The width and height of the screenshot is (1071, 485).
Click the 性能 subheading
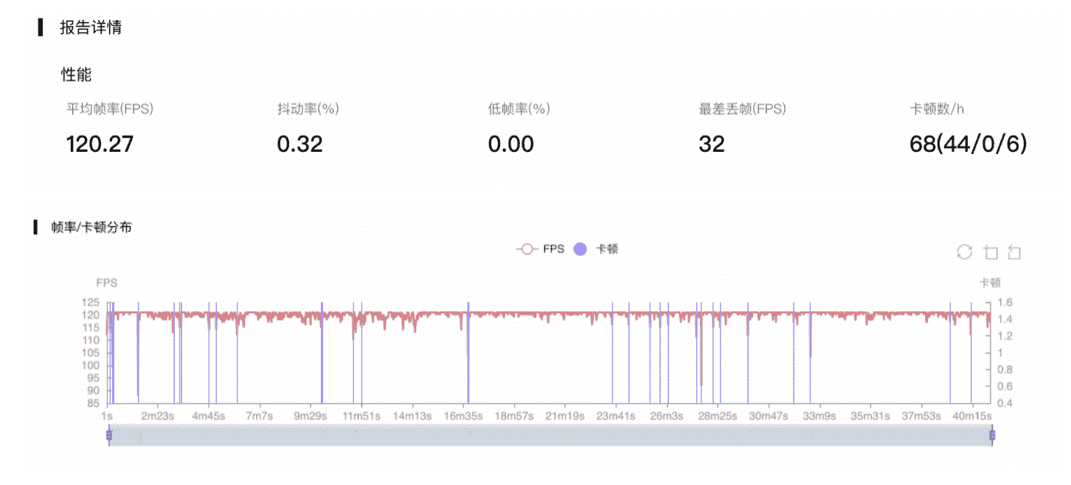click(x=76, y=74)
